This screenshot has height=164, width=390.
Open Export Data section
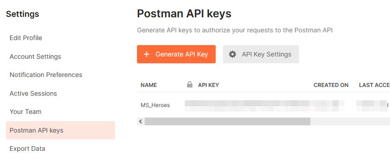click(x=27, y=149)
